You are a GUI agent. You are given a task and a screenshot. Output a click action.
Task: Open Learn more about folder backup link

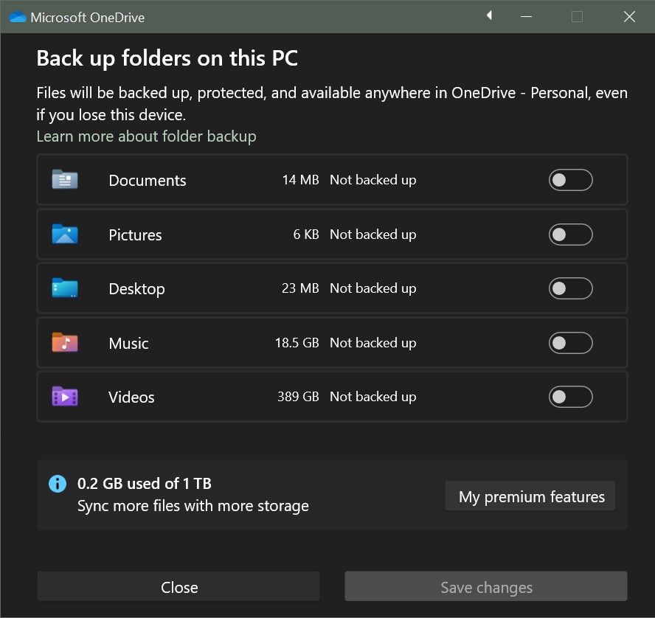click(146, 136)
